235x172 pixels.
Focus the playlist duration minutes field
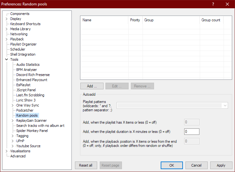pos(192,132)
